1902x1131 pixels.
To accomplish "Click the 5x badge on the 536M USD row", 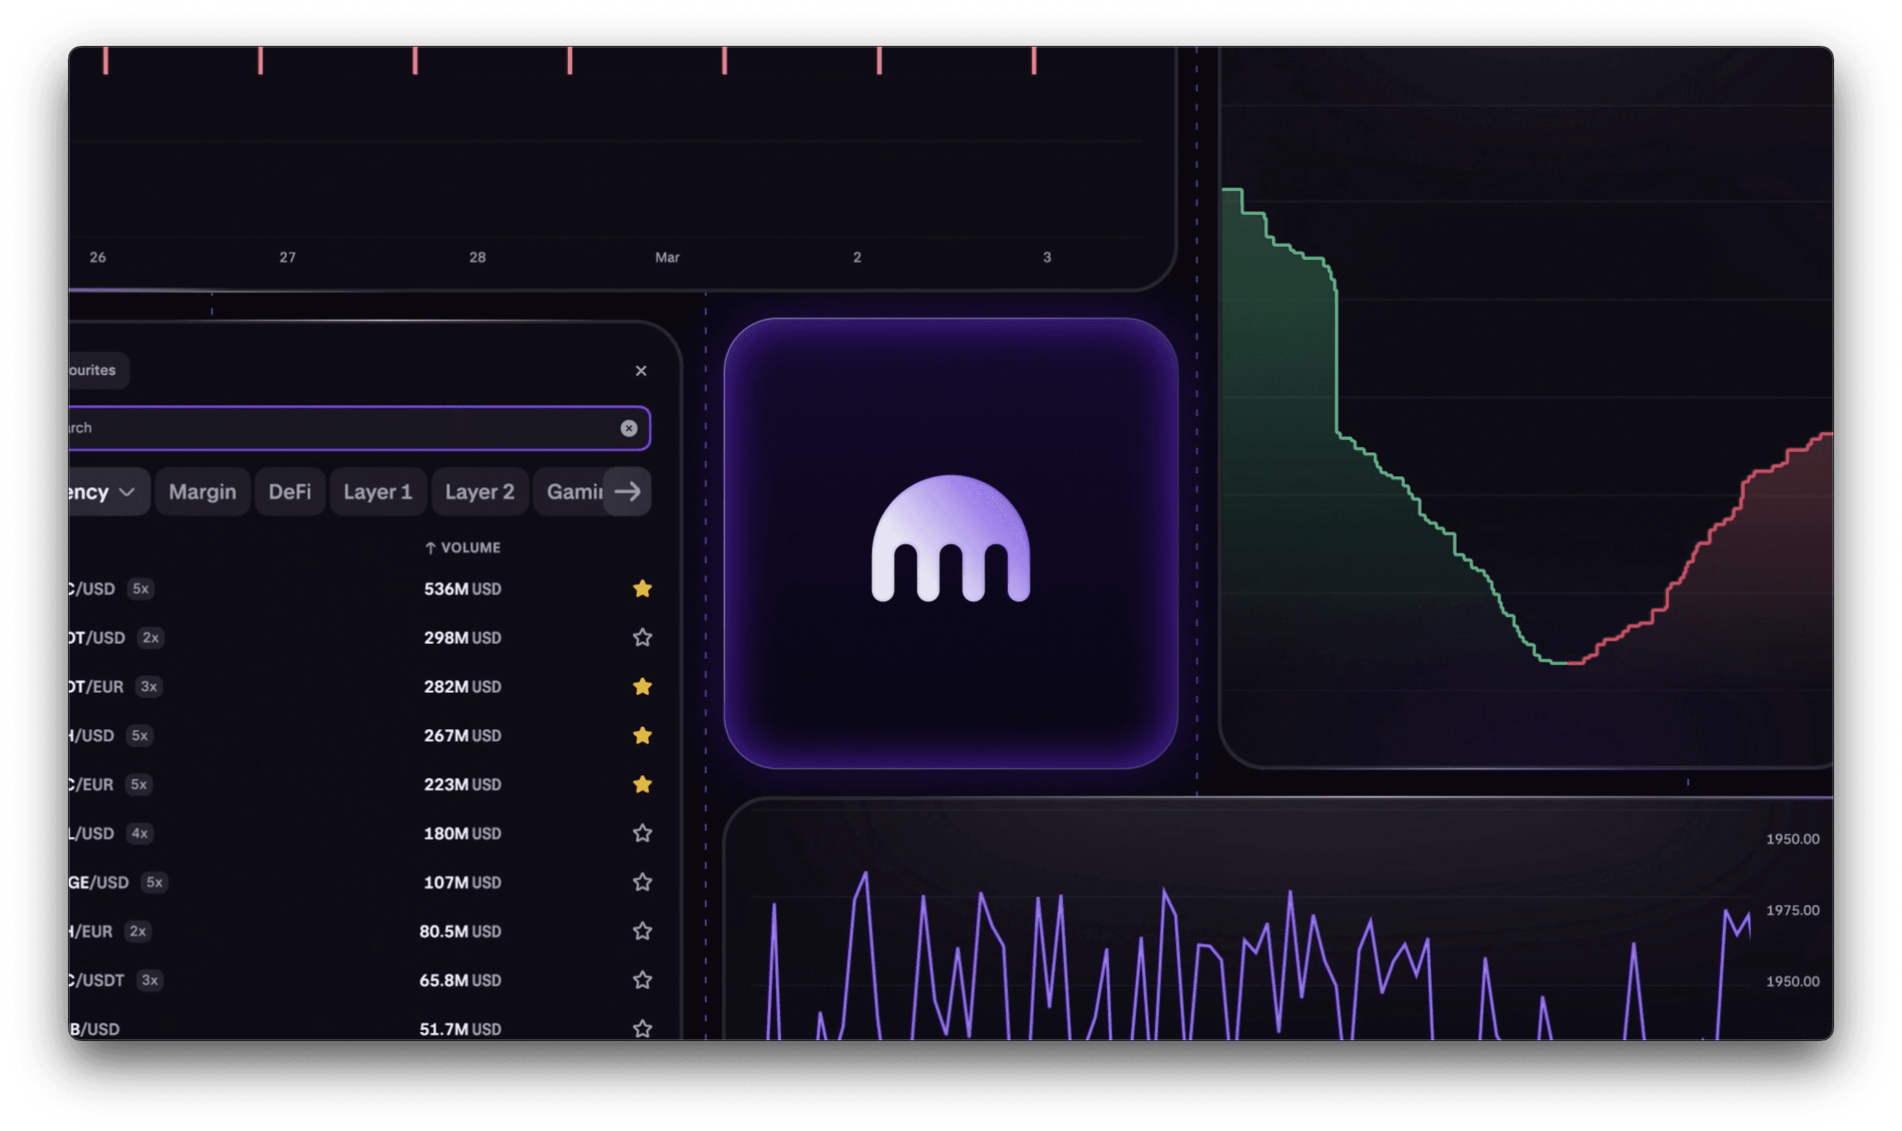I will click(140, 588).
